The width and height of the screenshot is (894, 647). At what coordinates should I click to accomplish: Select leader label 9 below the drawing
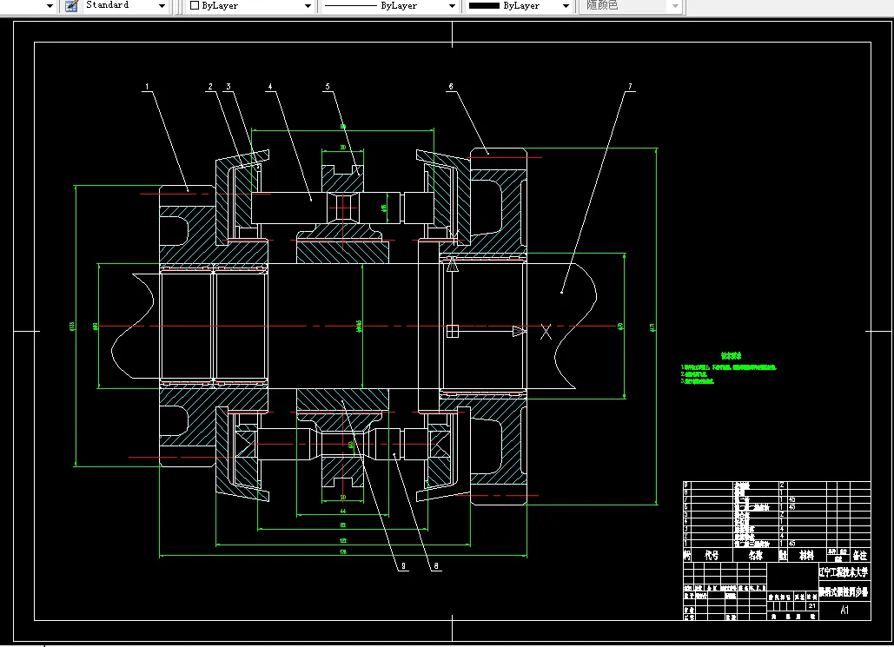pos(403,566)
